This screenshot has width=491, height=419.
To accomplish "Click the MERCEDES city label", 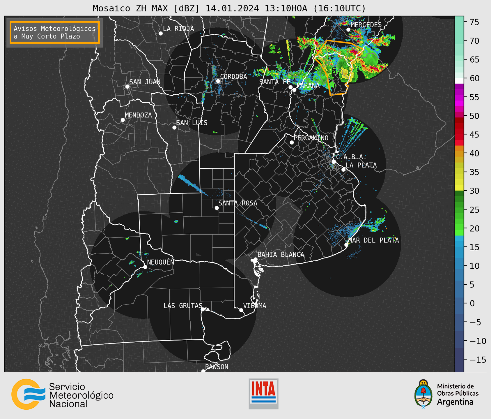I will click(366, 25).
